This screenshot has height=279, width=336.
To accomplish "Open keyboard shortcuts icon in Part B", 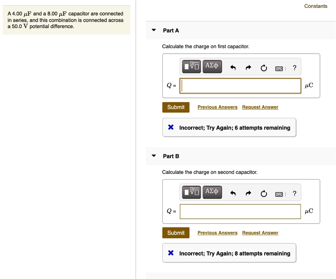I will [x=279, y=194].
